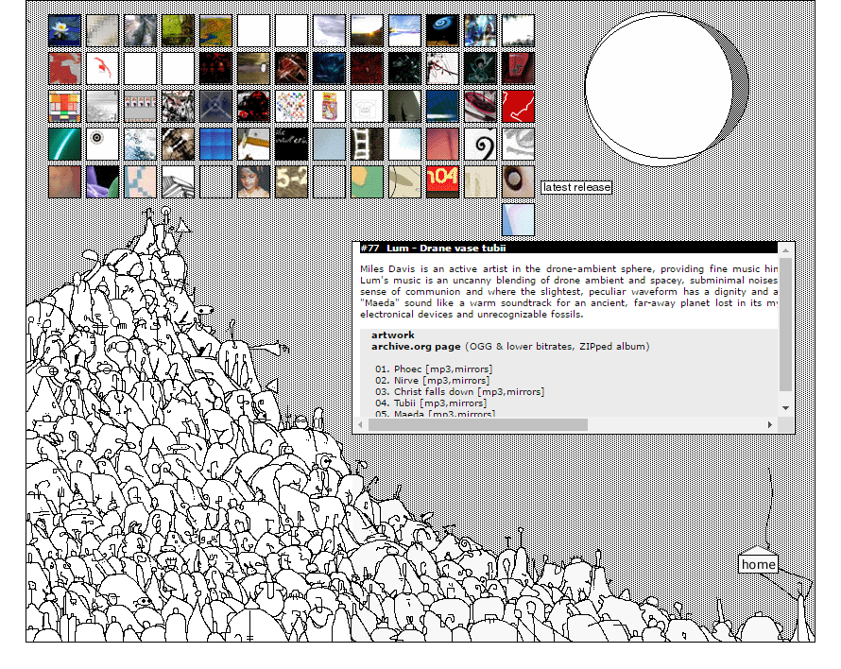Open the latest release light-blue thumbnail
Image resolution: width=841 pixels, height=669 pixels.
[x=518, y=219]
